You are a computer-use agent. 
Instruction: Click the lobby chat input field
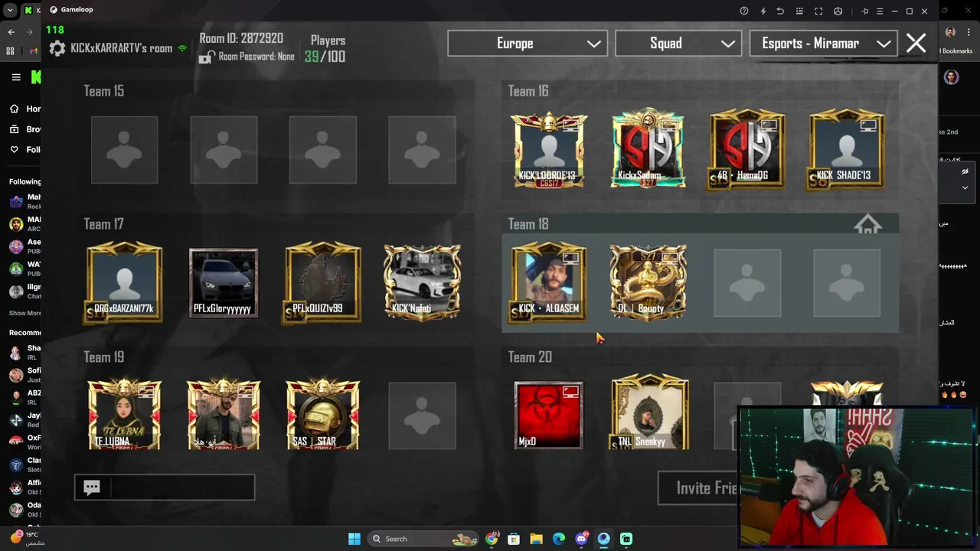point(165,487)
